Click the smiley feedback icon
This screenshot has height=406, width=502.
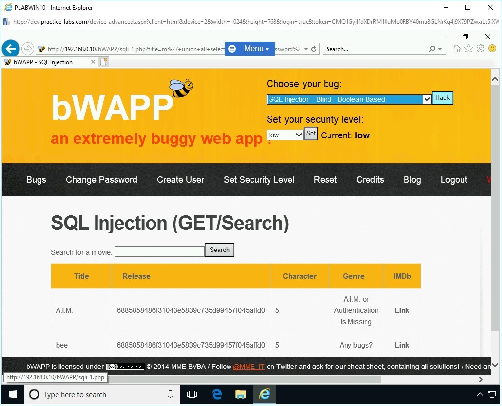coord(492,49)
